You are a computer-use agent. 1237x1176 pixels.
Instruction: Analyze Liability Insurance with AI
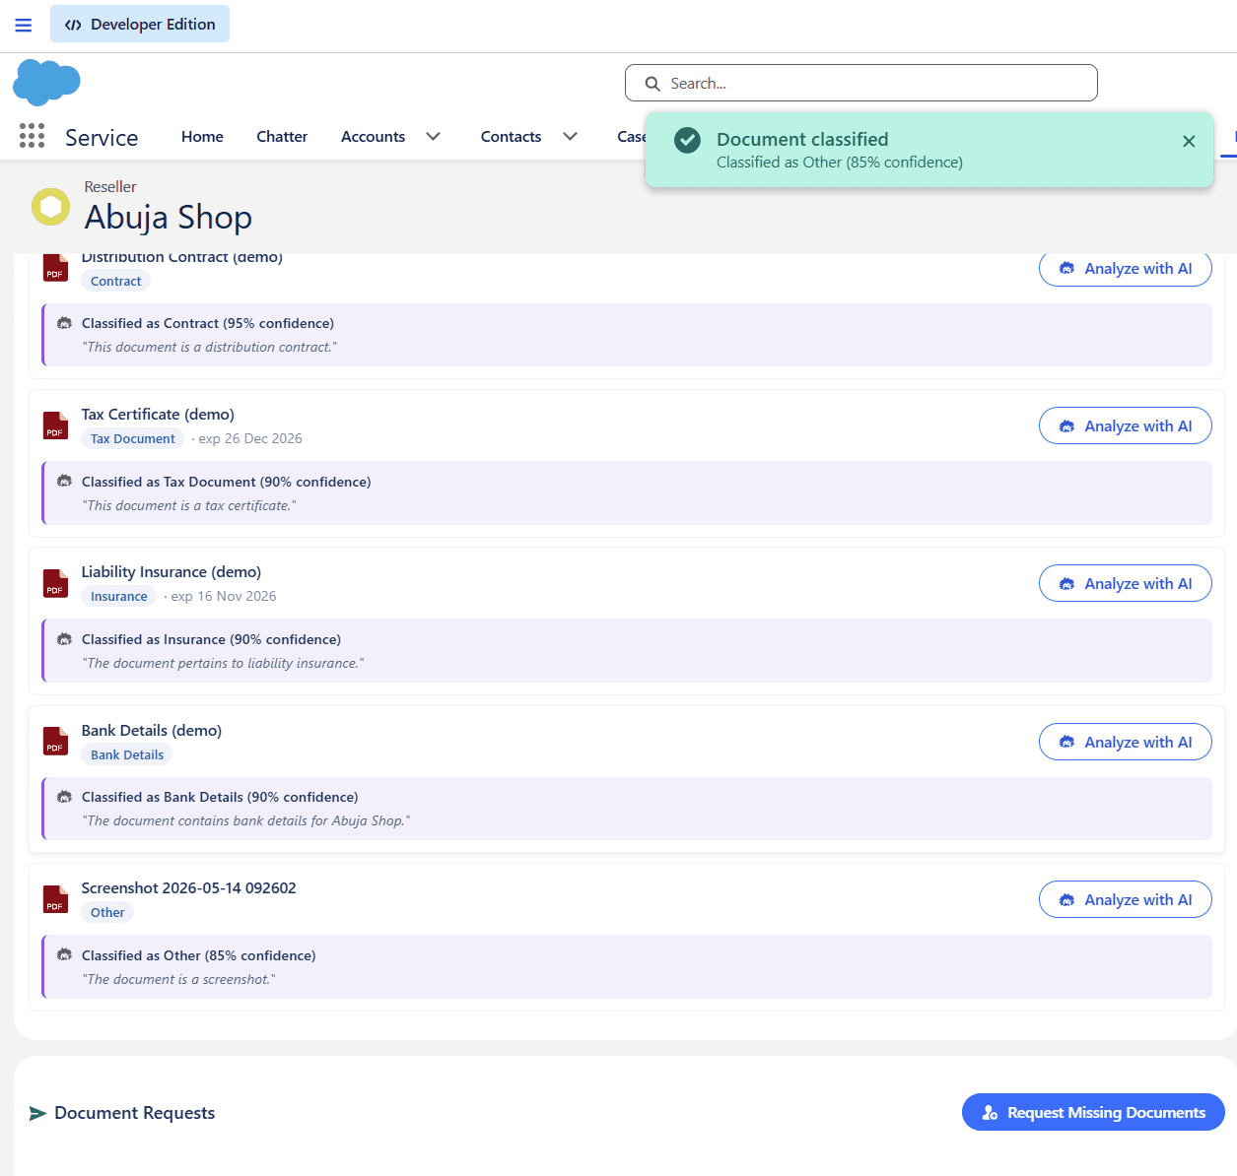pyautogui.click(x=1125, y=583)
